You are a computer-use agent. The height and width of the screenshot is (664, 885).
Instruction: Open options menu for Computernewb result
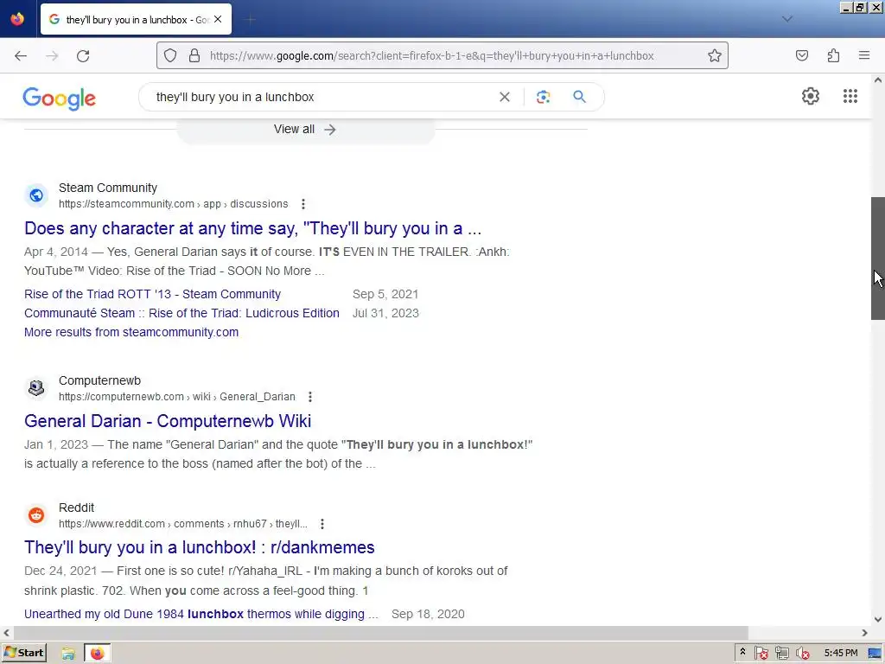[310, 397]
